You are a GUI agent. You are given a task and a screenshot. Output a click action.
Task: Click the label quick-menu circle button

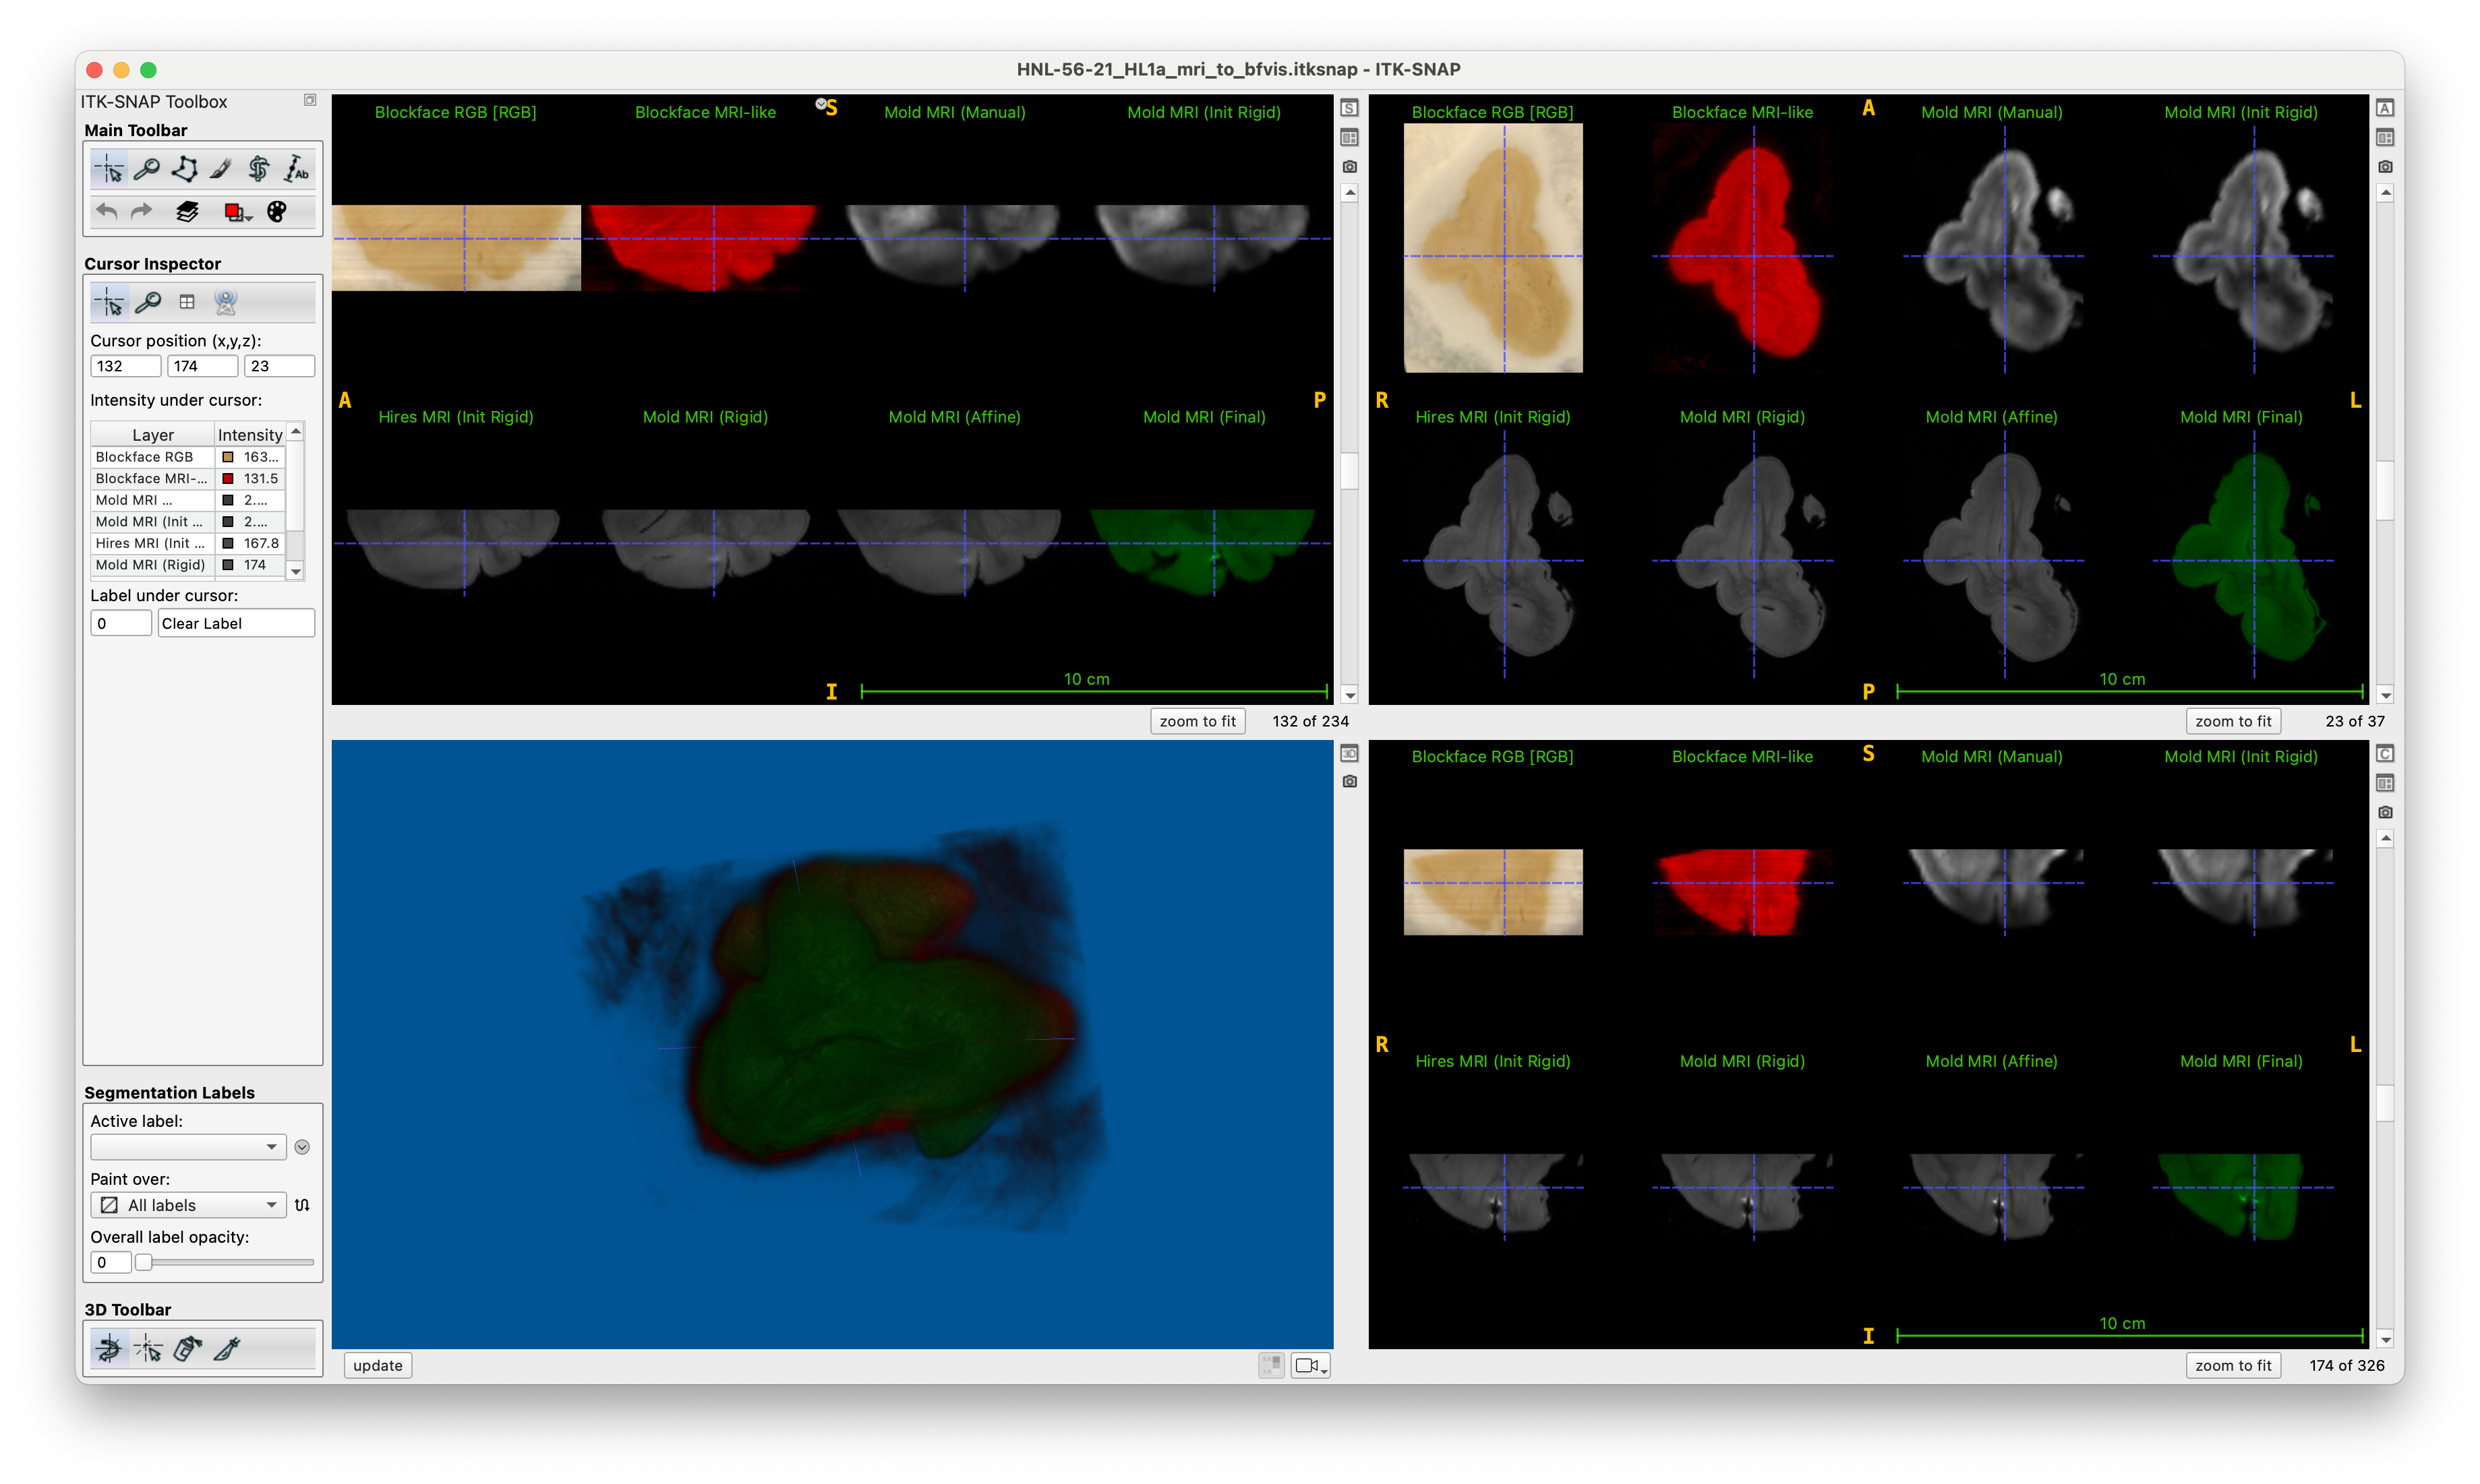click(x=302, y=1148)
